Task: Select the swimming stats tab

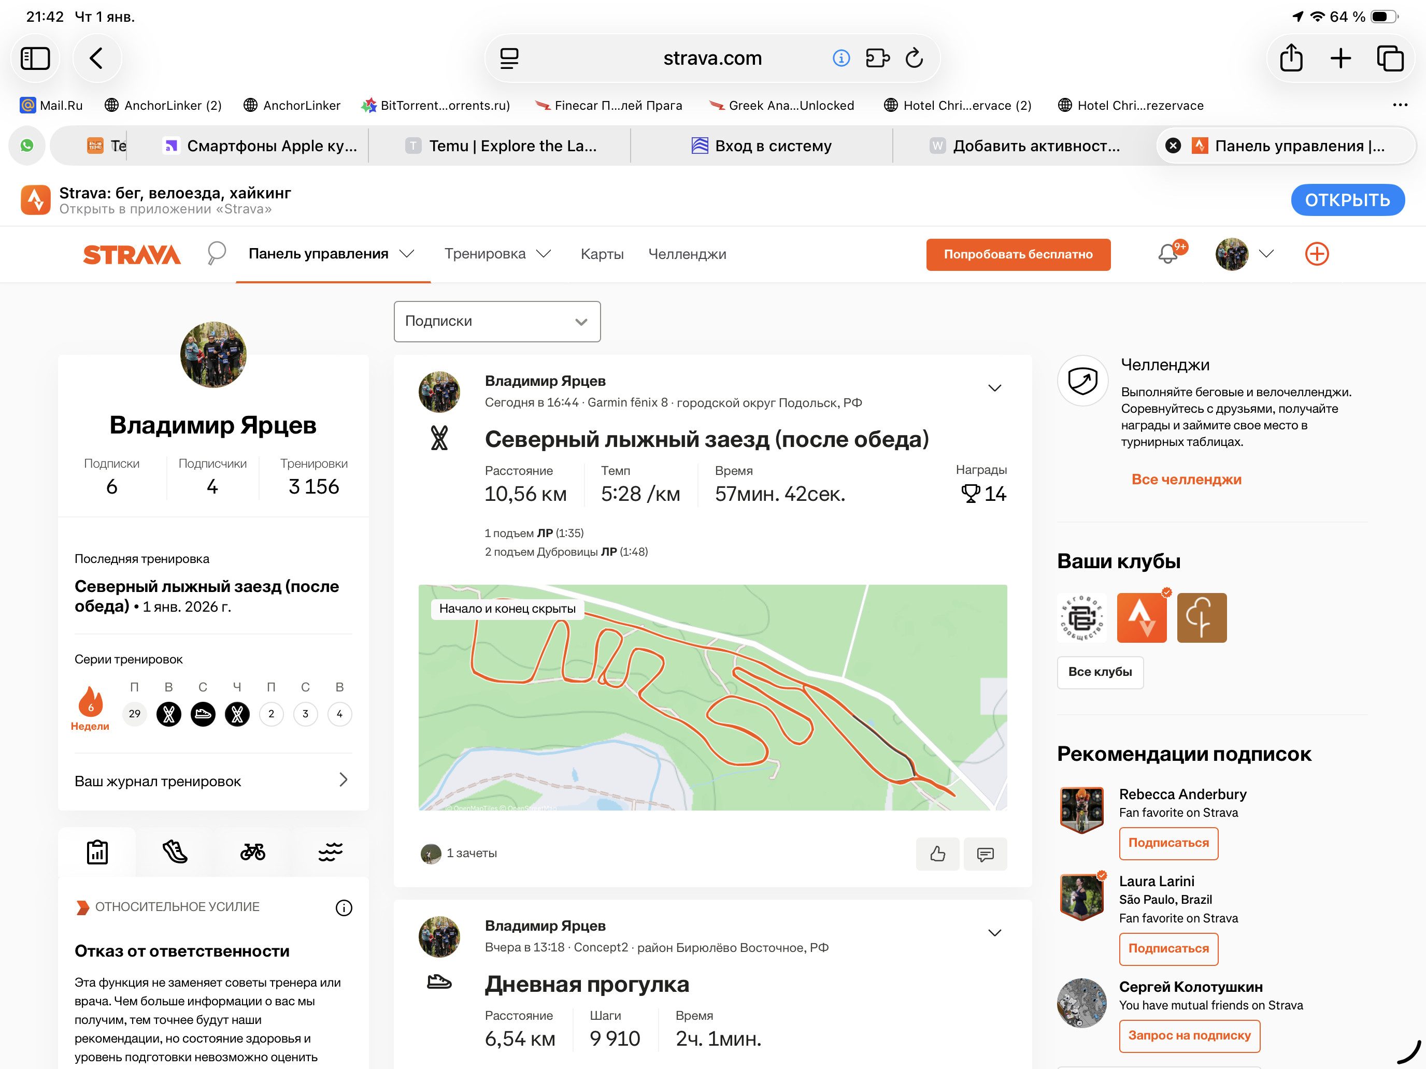Action: click(x=330, y=852)
